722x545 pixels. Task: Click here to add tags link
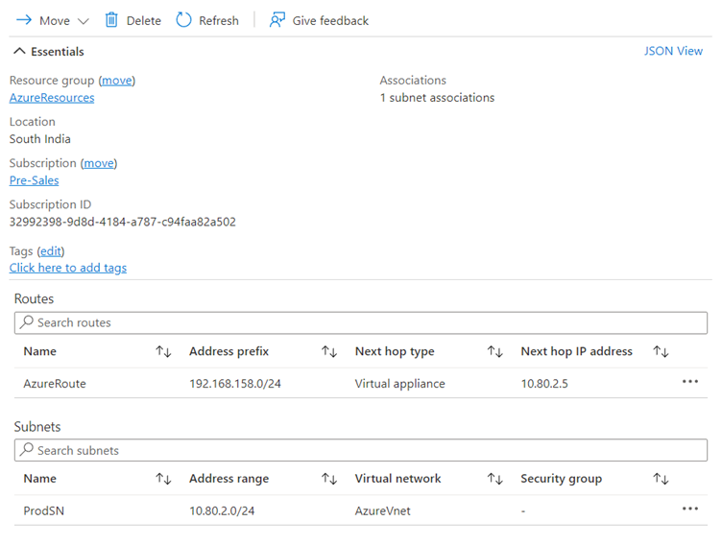click(68, 268)
